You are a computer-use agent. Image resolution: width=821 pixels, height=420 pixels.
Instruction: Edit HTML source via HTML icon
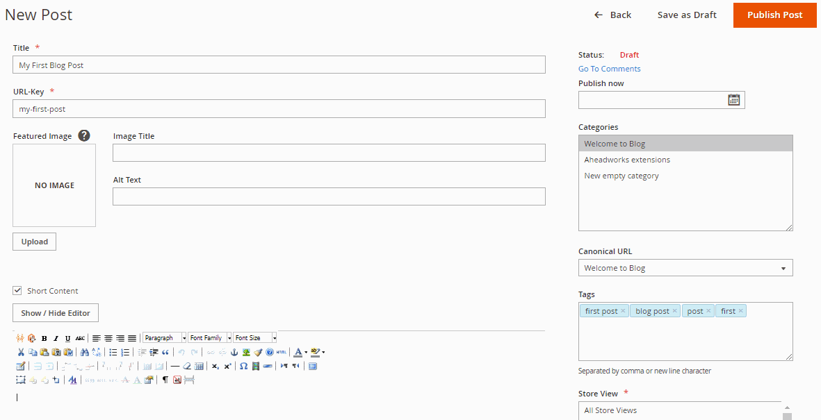281,352
